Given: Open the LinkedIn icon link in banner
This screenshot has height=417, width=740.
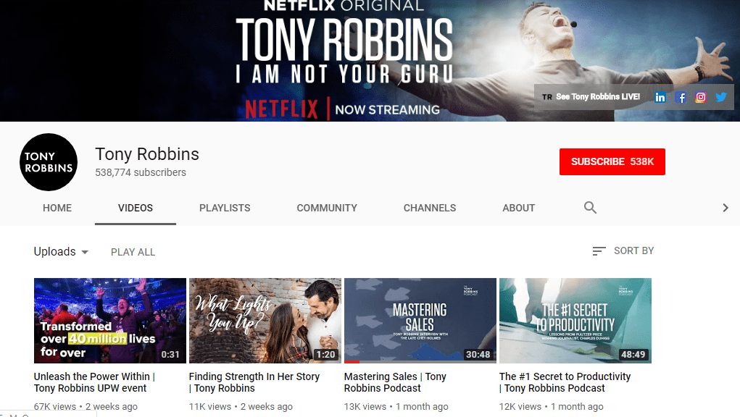Looking at the screenshot, I should click(660, 97).
